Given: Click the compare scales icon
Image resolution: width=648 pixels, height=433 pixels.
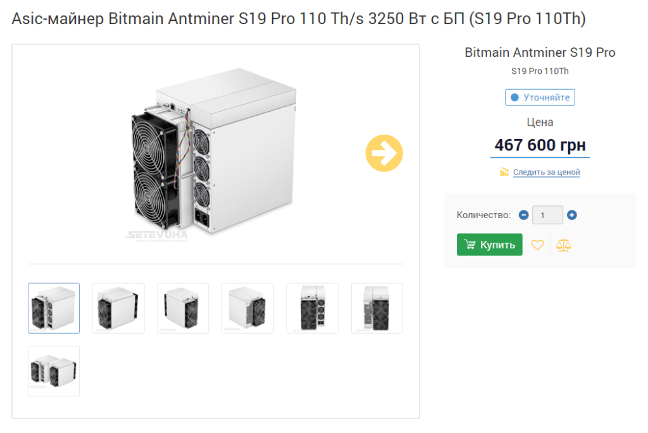Looking at the screenshot, I should [x=563, y=245].
